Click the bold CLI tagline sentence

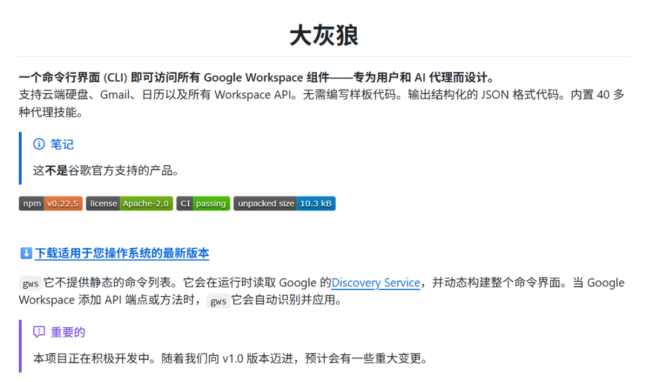[256, 77]
